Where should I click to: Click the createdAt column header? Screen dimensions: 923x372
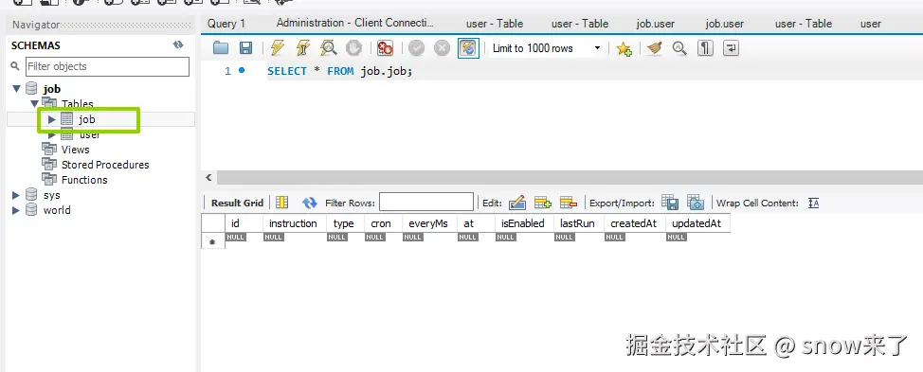coord(634,223)
